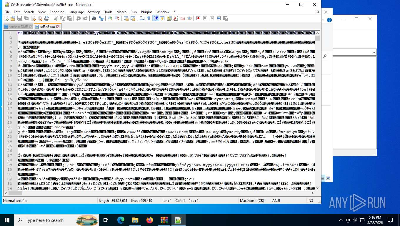Click the Print toolbar icon
Screen dimensions: 400x226
click(46, 18)
